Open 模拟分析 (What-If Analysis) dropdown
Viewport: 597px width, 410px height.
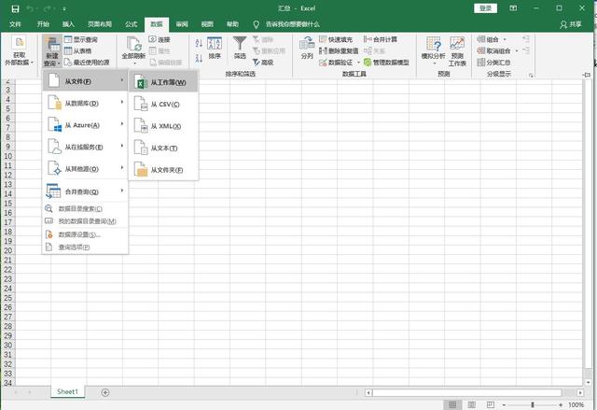pyautogui.click(x=433, y=50)
